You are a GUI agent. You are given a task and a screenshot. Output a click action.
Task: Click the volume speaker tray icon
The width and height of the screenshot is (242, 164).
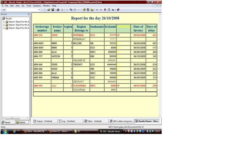(153, 131)
